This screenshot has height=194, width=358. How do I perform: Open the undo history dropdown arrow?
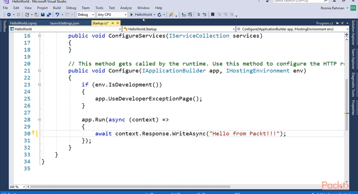pos(62,15)
